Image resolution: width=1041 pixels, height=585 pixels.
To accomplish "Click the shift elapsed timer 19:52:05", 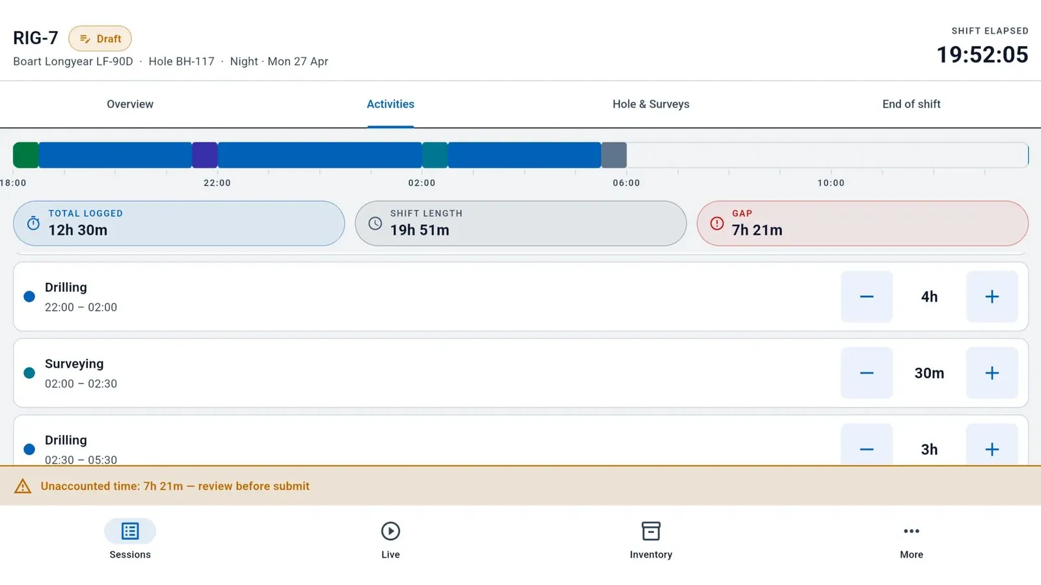I will click(982, 55).
